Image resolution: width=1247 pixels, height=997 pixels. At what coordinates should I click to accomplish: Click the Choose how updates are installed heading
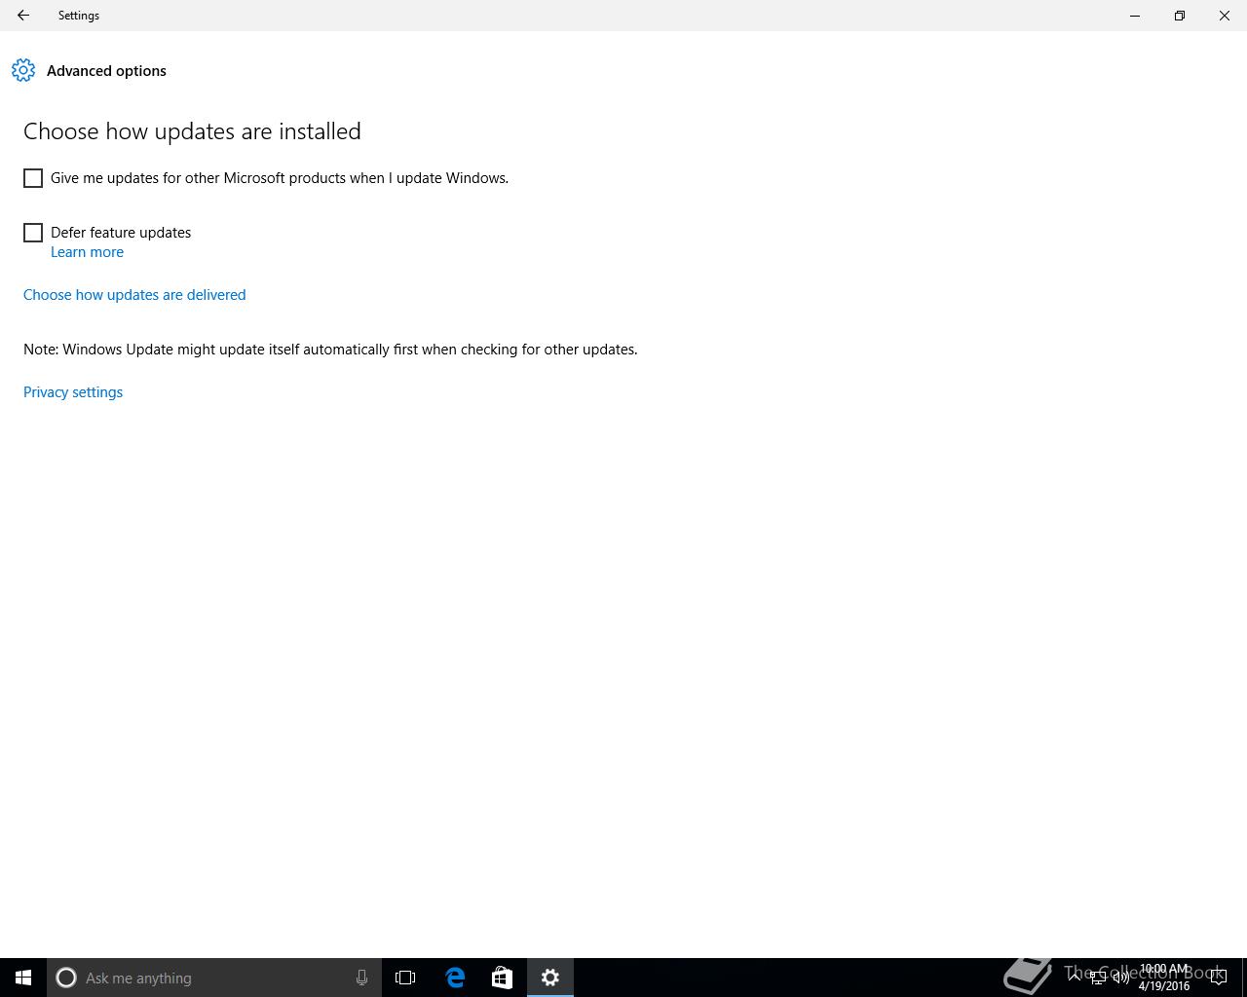tap(192, 131)
